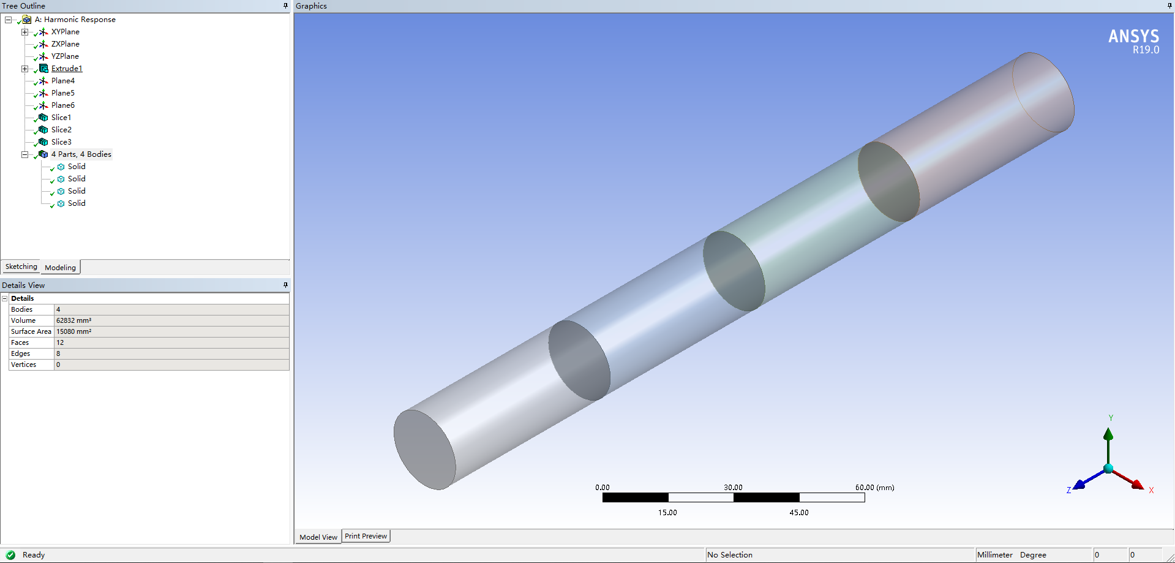Select the Slice1 tree label

click(x=61, y=118)
